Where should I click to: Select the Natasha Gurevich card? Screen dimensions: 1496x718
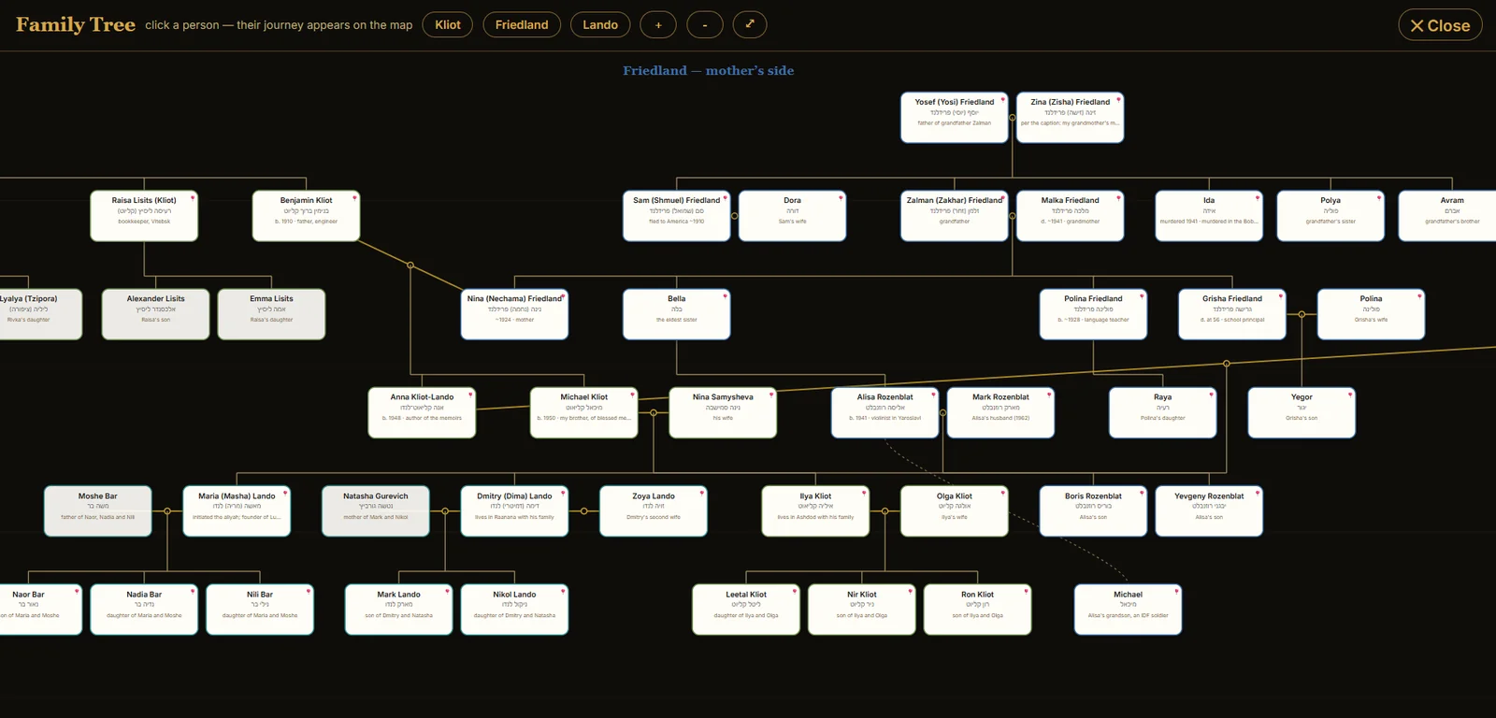pos(376,511)
